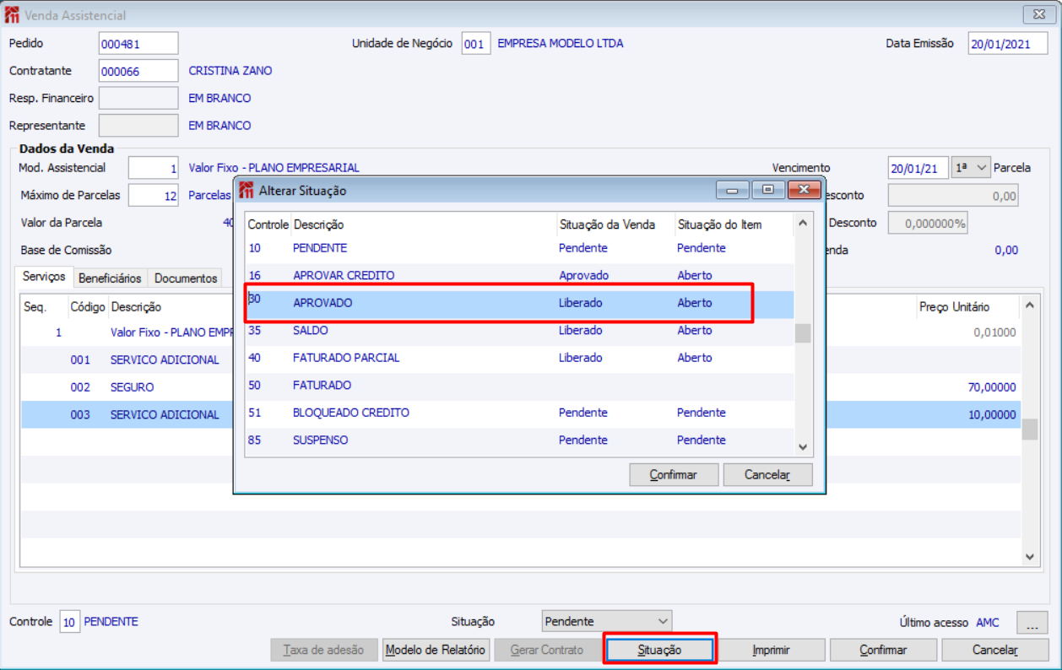The width and height of the screenshot is (1062, 670).
Task: Click the Preço Unitário column header
Action: [x=954, y=307]
